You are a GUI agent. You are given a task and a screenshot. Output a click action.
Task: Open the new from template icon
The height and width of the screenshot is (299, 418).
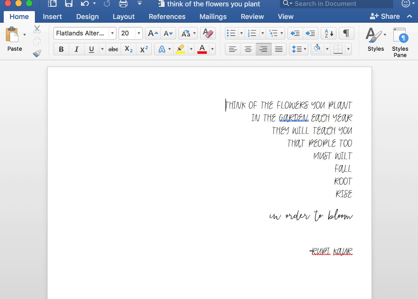click(x=52, y=3)
